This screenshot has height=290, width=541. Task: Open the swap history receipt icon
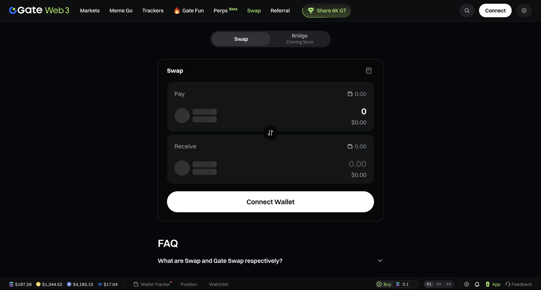369,71
